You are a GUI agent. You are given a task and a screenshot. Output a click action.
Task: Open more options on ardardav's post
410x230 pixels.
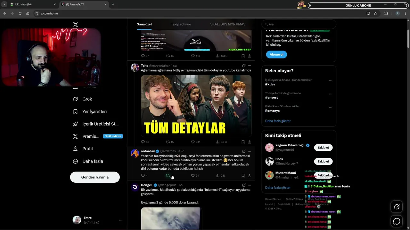tap(250, 151)
